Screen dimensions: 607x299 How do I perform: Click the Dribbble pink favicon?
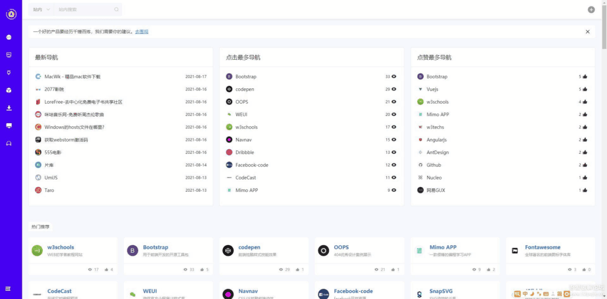tap(229, 152)
